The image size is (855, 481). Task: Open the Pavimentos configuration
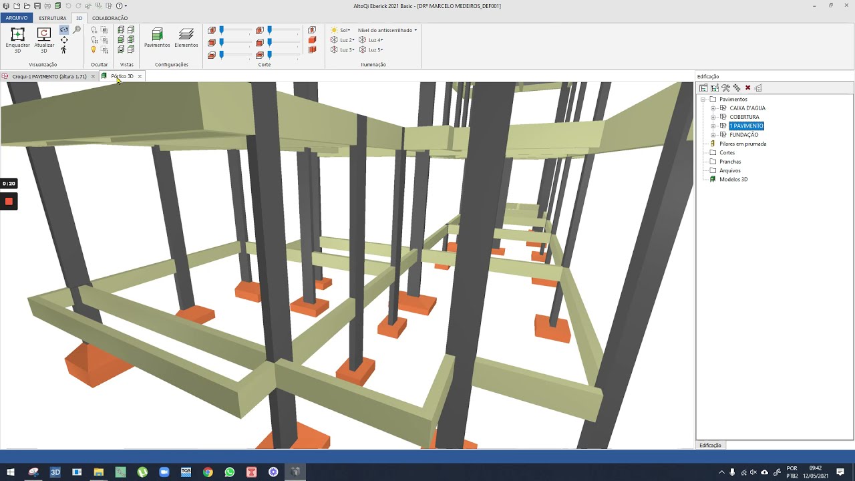(157, 37)
